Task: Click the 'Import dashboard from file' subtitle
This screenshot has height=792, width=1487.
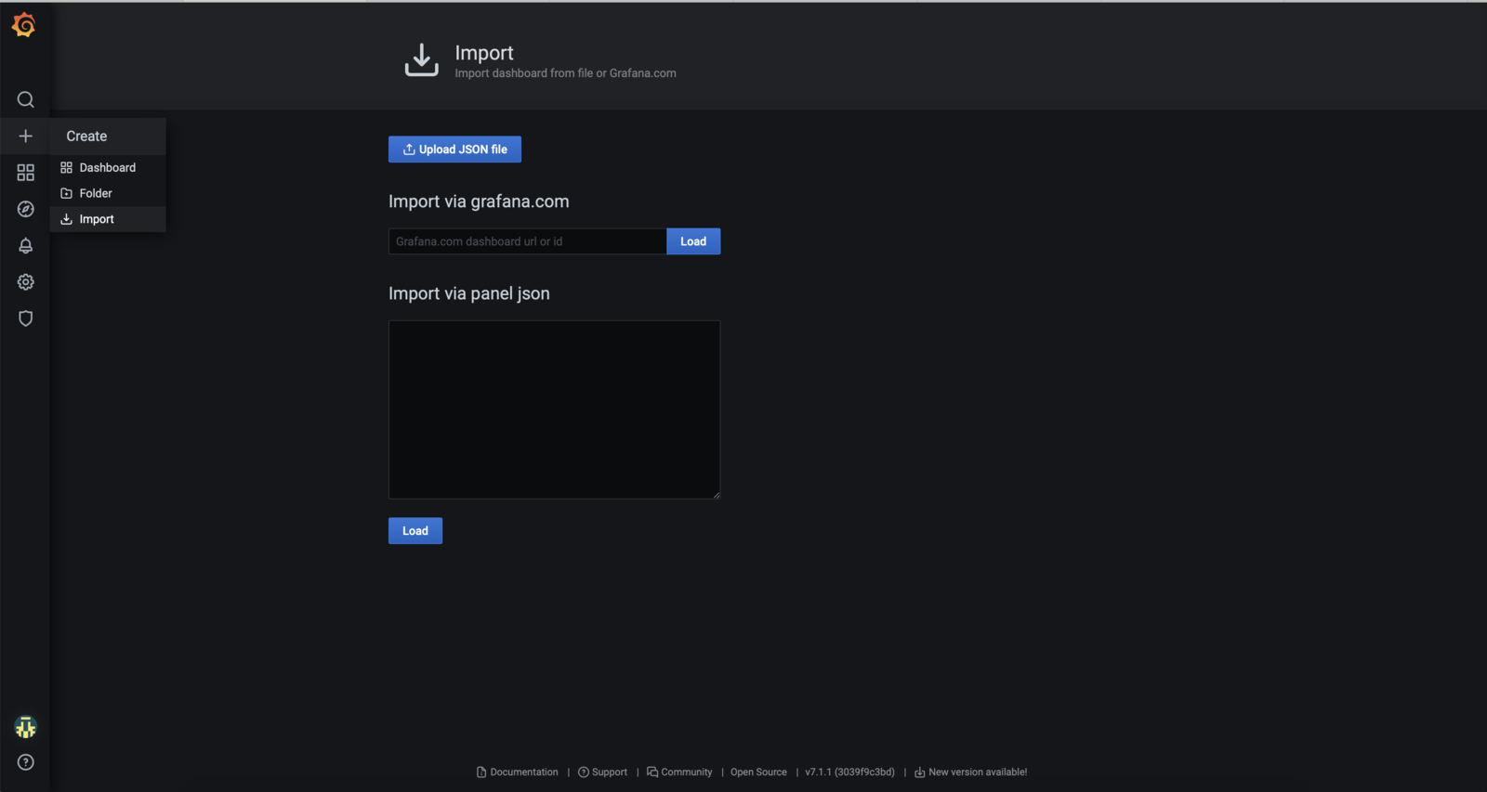Action: 565,73
